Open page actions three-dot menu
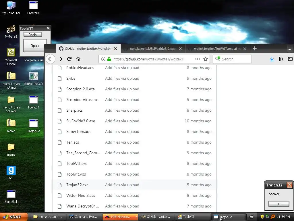 point(197,59)
